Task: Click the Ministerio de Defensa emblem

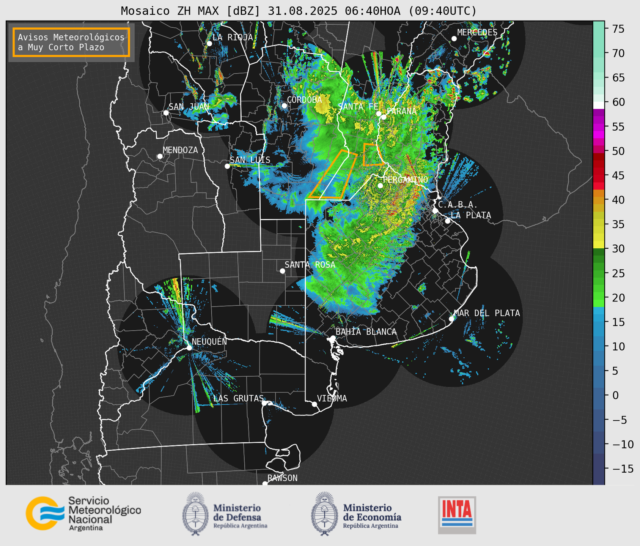Action: pos(195,513)
